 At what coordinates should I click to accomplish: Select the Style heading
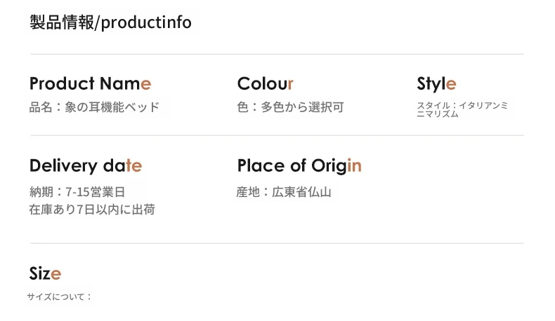pos(436,84)
